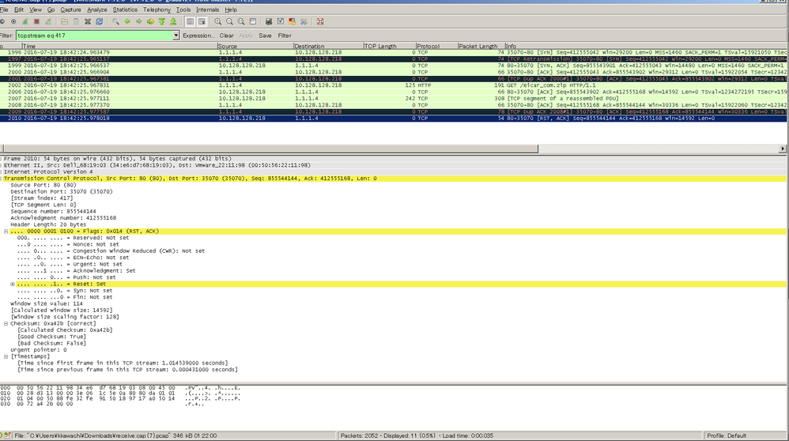Expand the Reset: Set tree node

(13, 284)
